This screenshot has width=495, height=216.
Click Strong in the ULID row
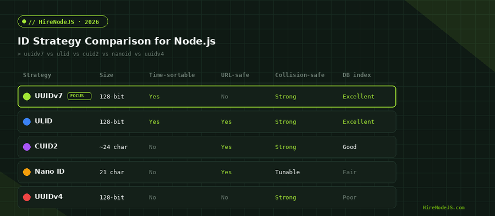(x=285, y=121)
